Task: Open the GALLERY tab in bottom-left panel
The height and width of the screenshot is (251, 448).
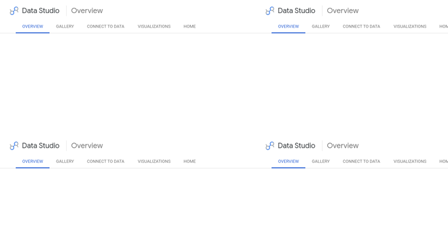Action: click(x=65, y=161)
